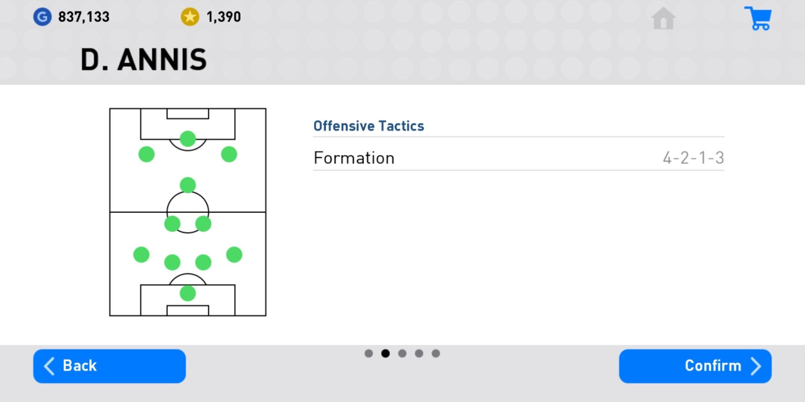Select the left back dot
This screenshot has width=805, height=402.
coord(141,255)
